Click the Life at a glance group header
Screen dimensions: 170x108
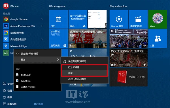pos(57,6)
